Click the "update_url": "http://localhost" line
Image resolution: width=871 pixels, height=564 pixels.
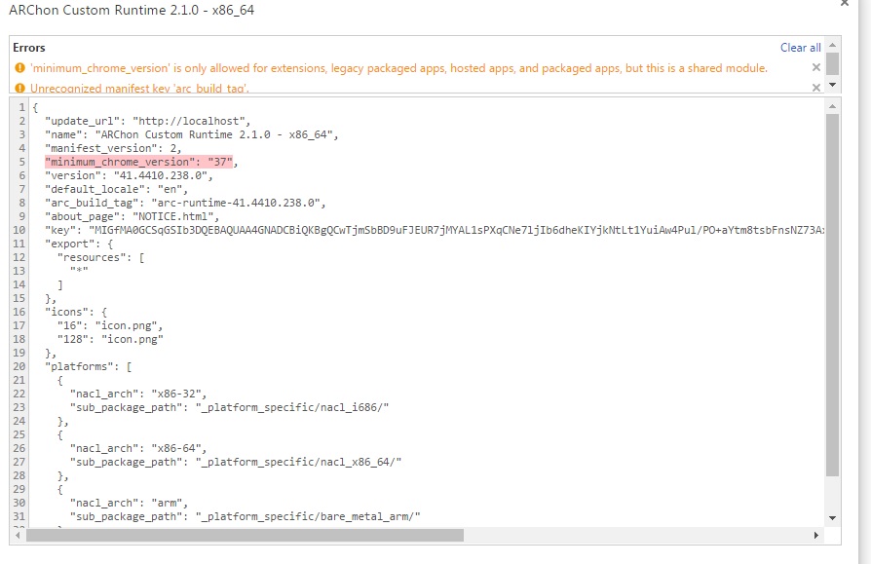(x=148, y=121)
